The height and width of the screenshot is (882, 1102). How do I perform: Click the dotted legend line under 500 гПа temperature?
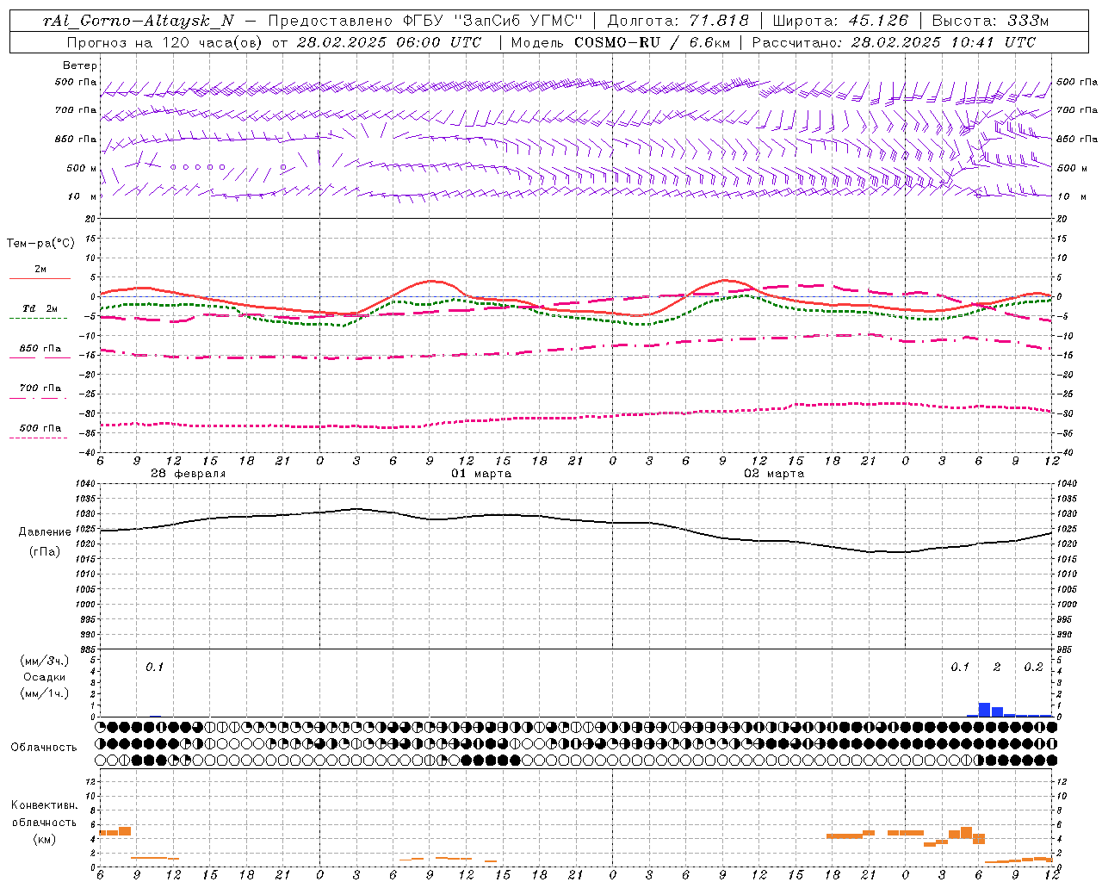(x=39, y=438)
